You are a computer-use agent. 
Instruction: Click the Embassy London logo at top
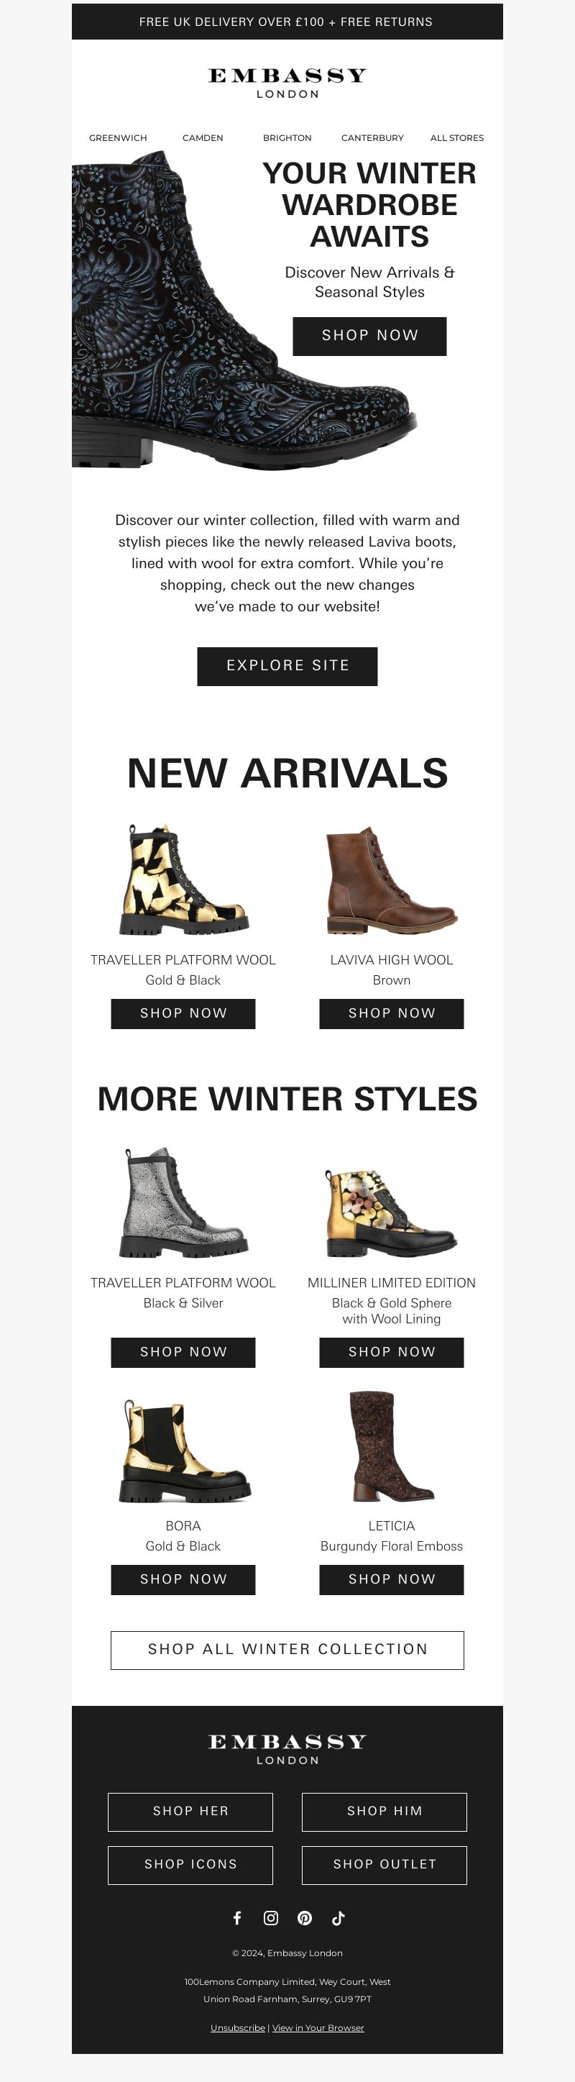[287, 83]
